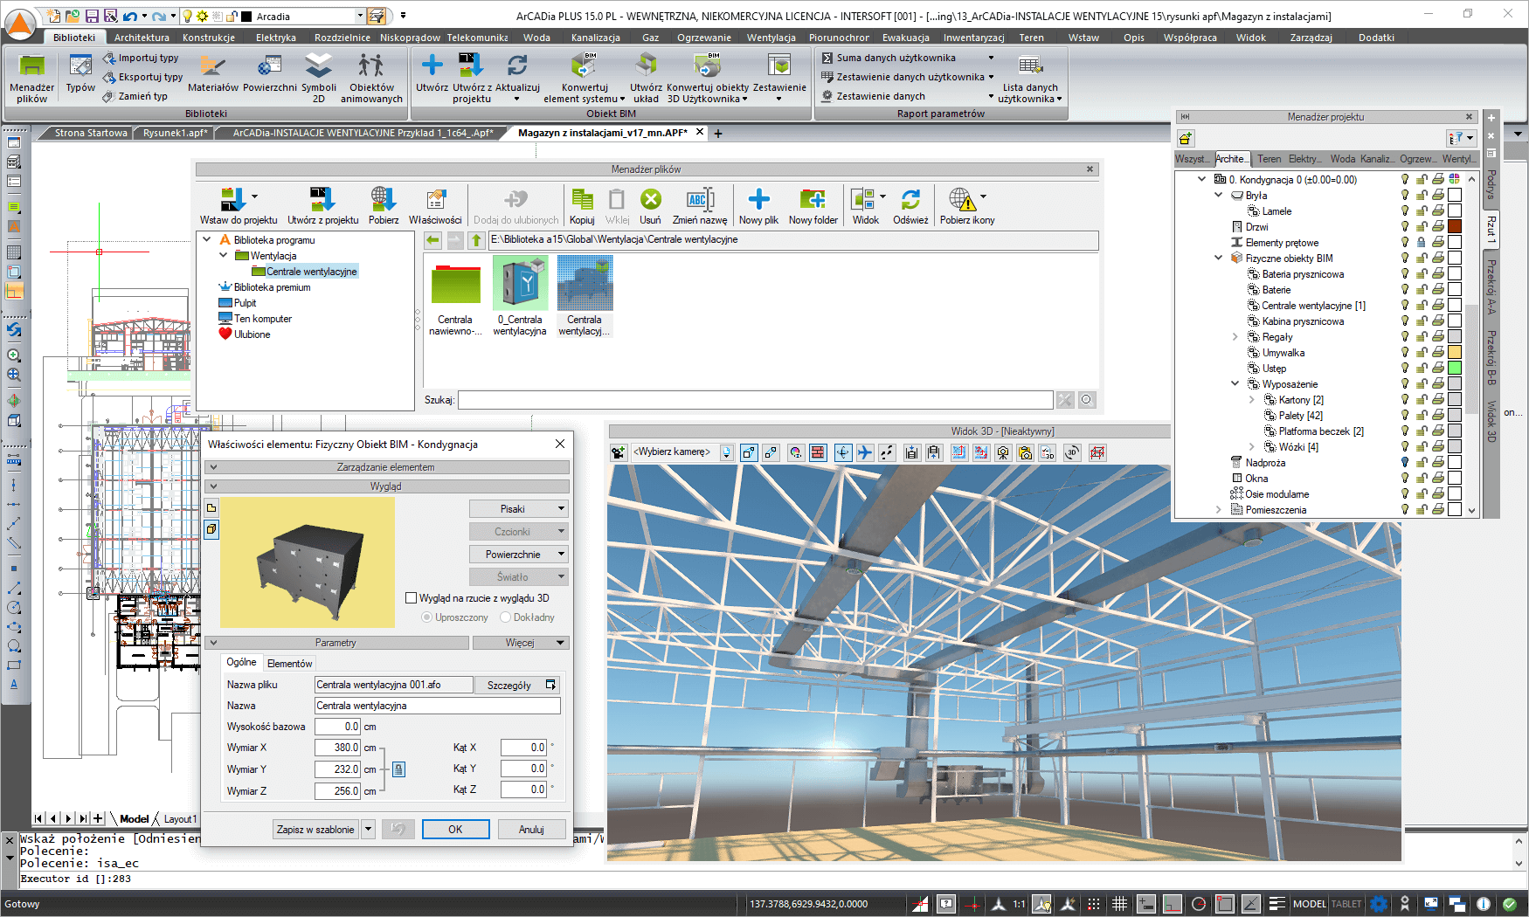Click Aktualizuj in Obiekt BIM group

coord(517,78)
